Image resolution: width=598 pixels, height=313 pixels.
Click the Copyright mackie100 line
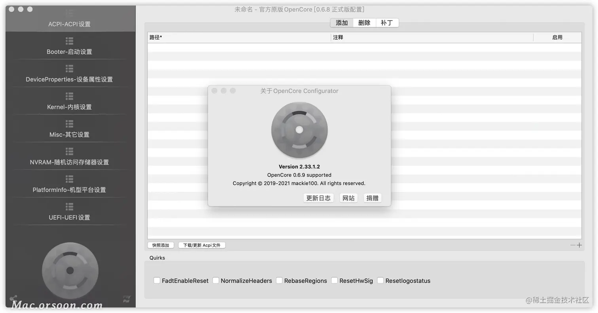pyautogui.click(x=299, y=183)
